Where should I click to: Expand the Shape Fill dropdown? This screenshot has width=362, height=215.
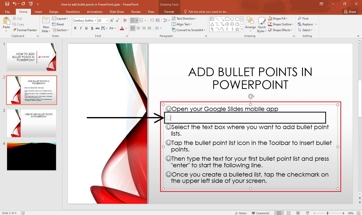click(x=287, y=19)
